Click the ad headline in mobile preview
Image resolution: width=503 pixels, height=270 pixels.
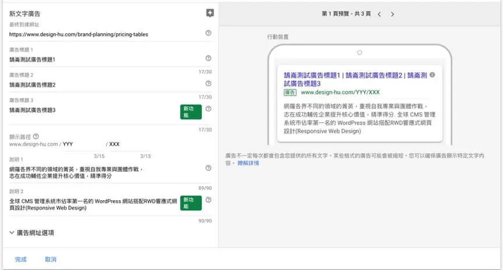coord(355,79)
